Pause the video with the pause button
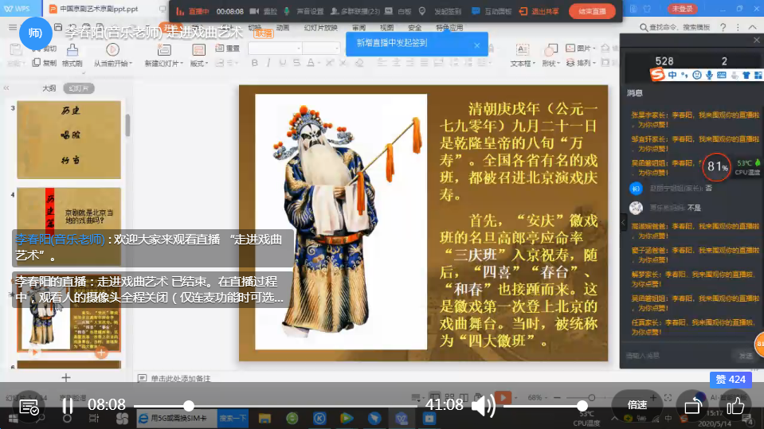 point(68,405)
